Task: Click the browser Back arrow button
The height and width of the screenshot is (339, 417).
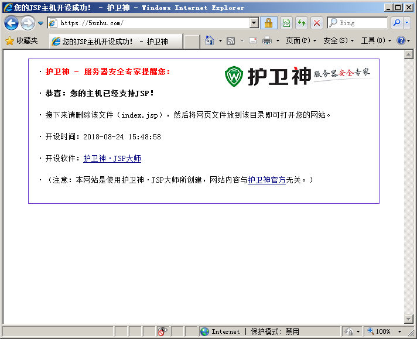Action: [x=11, y=23]
